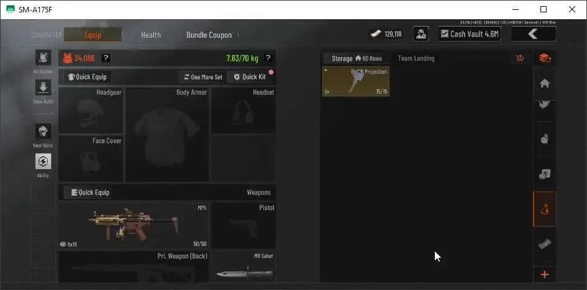Switch to the Team Lending tab
The width and height of the screenshot is (587, 290).
[416, 58]
